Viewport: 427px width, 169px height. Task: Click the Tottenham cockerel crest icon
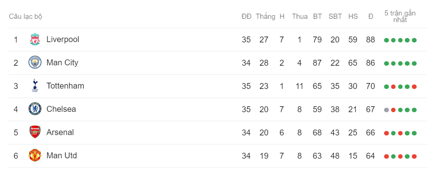pyautogui.click(x=35, y=86)
